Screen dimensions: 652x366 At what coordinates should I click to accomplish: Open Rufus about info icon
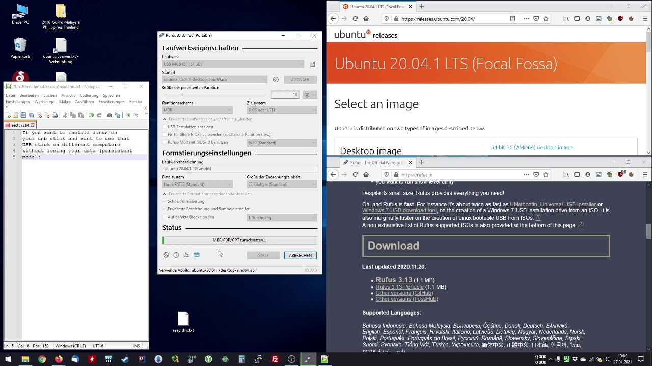(x=176, y=255)
